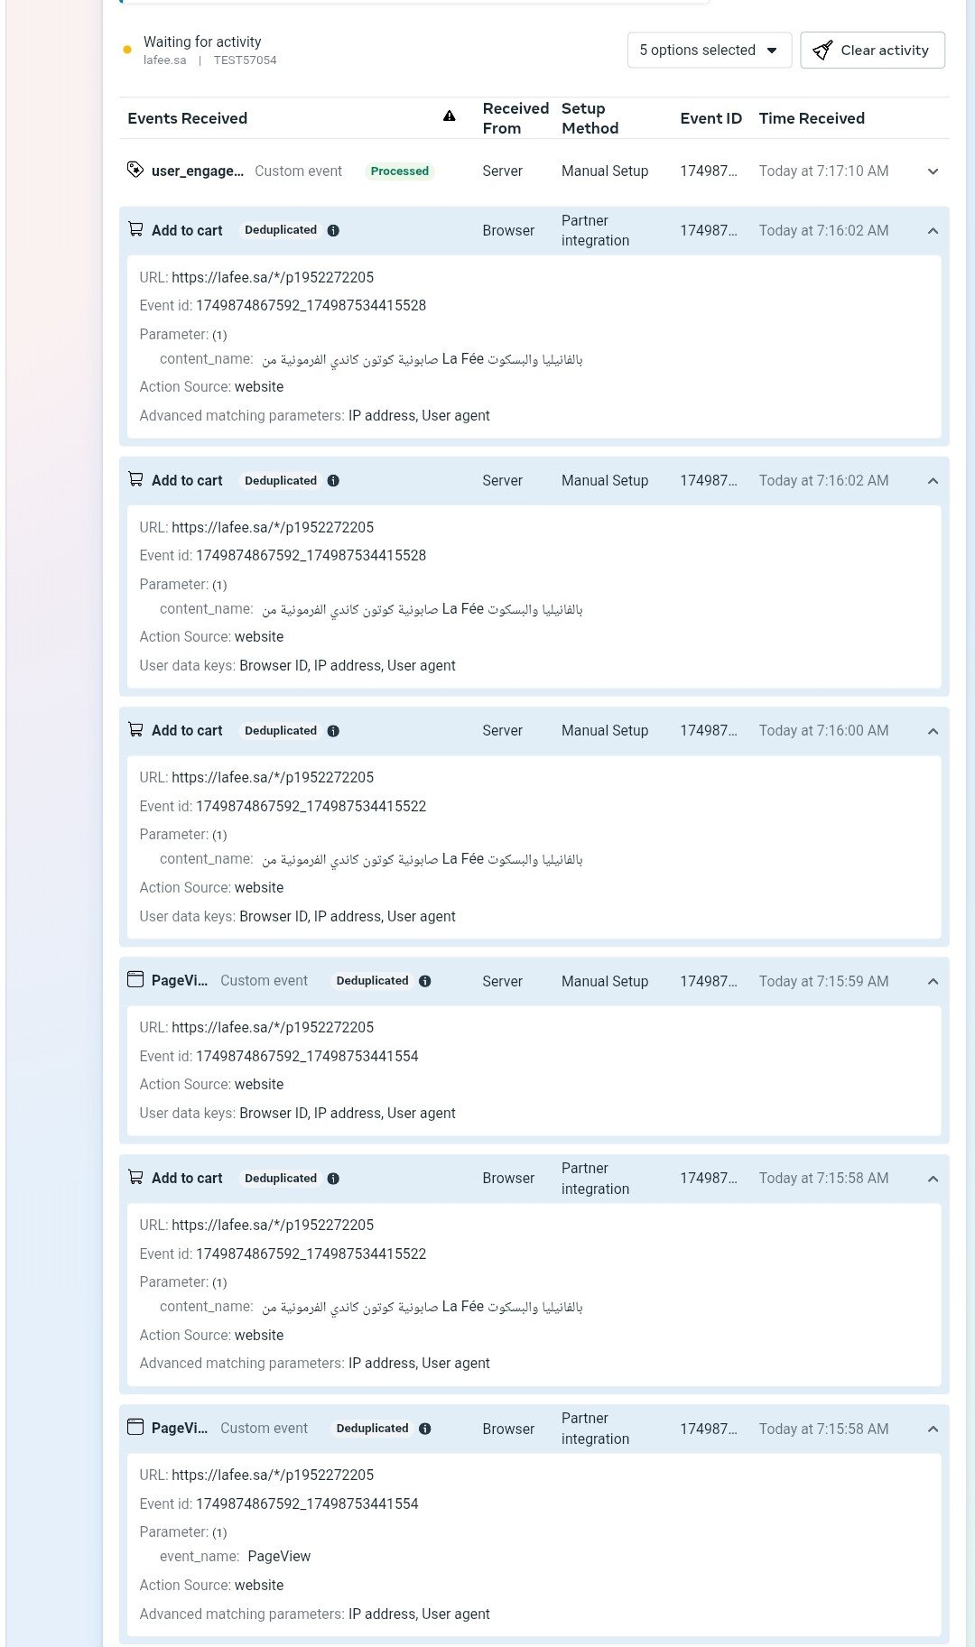Click info icon next to 7:16:02 Browser Deduplicated
The image size is (975, 1647).
[333, 230]
